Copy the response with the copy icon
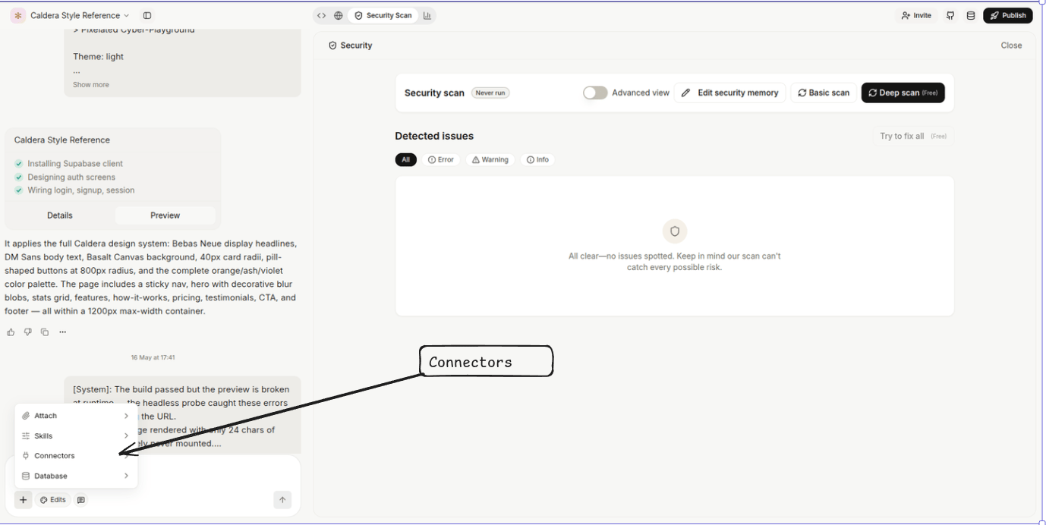This screenshot has width=1046, height=525. point(45,332)
